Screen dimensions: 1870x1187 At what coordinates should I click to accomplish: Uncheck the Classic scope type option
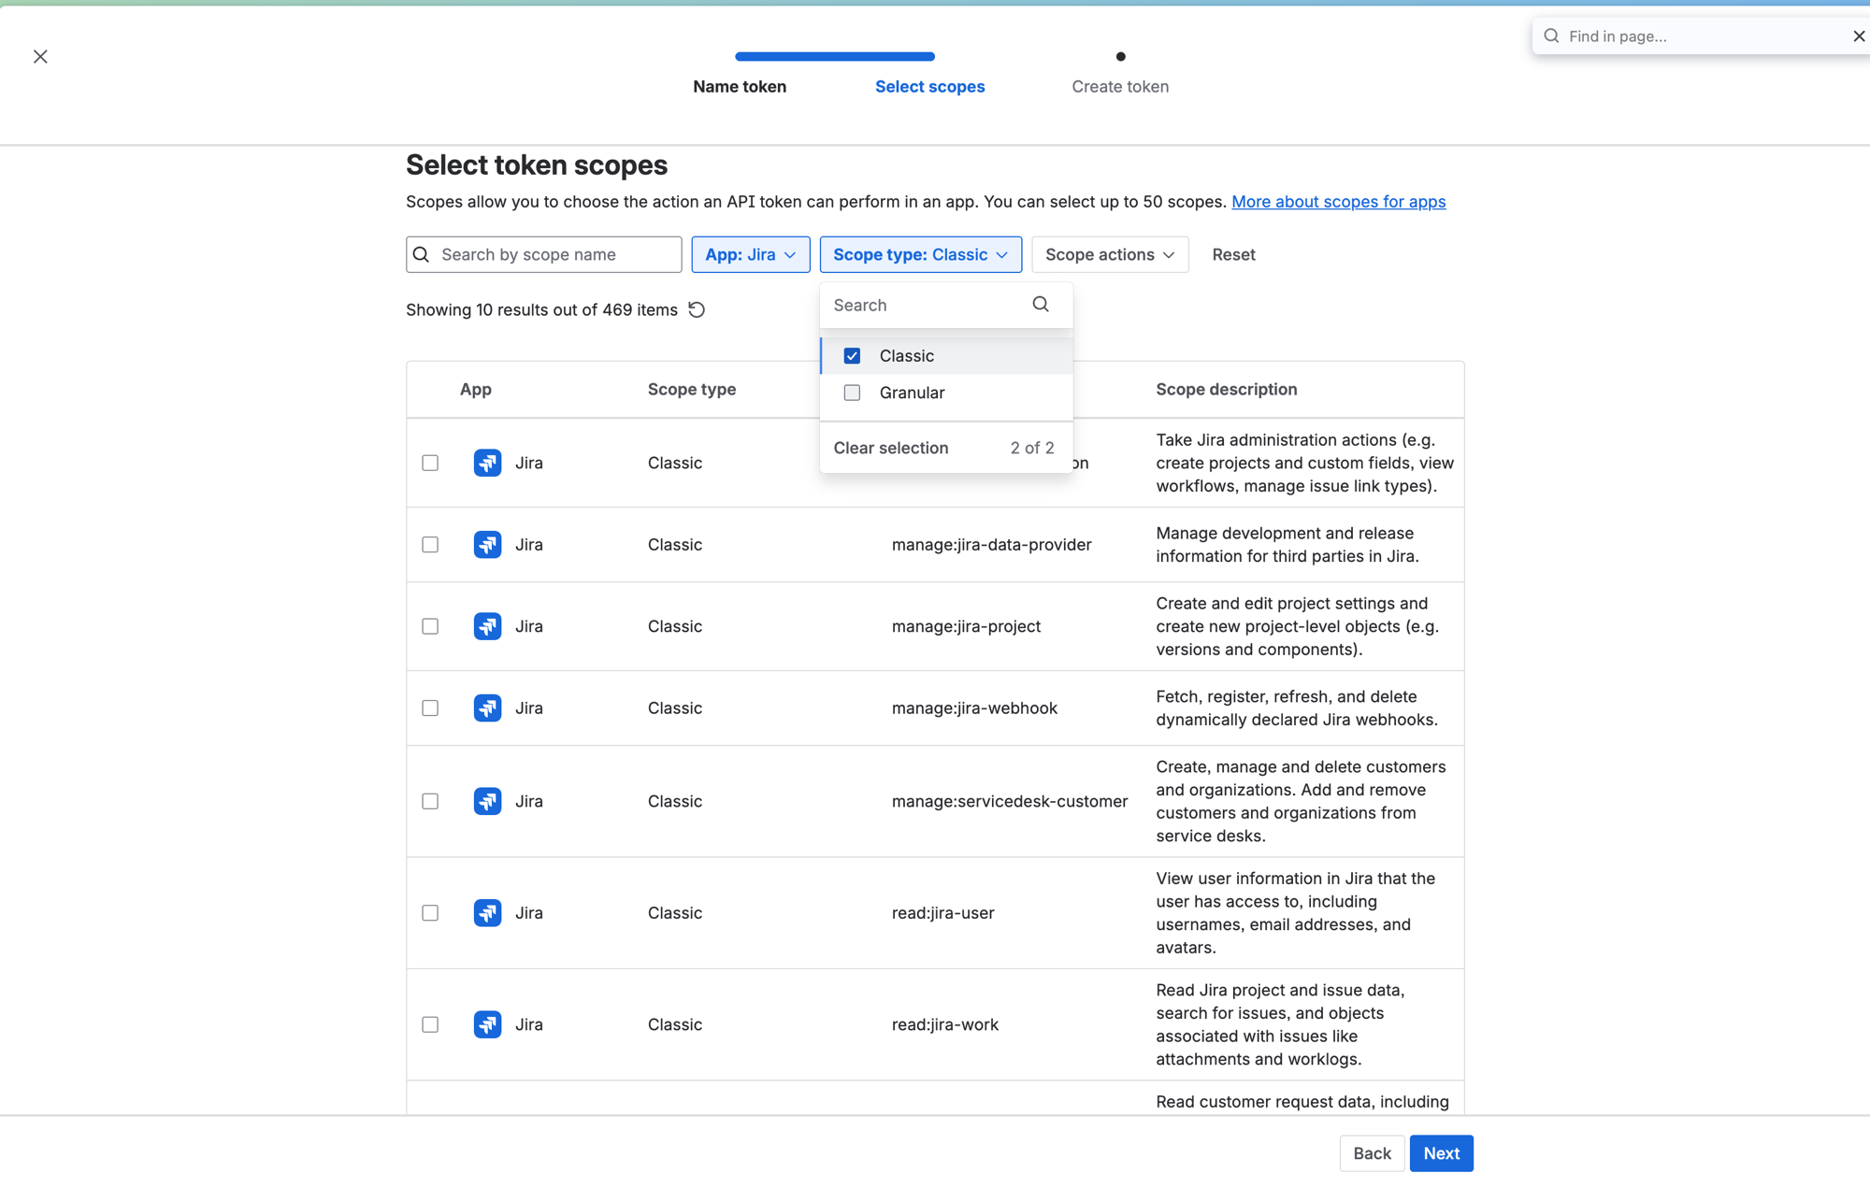(852, 355)
